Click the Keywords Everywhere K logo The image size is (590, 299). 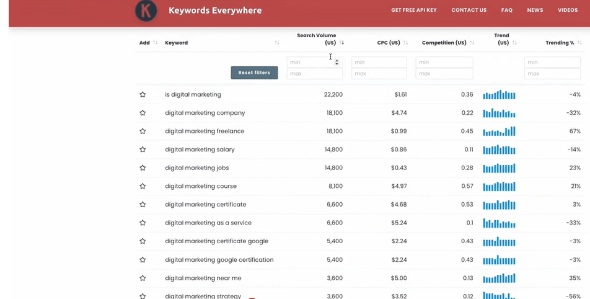pos(146,11)
